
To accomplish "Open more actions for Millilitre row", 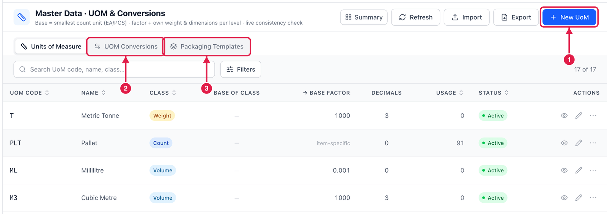I will [593, 170].
